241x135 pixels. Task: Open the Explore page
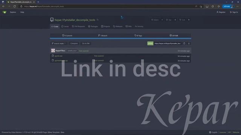(x=13, y=12)
